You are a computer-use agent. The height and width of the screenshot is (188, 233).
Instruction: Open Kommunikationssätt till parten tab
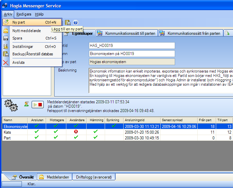(127, 33)
